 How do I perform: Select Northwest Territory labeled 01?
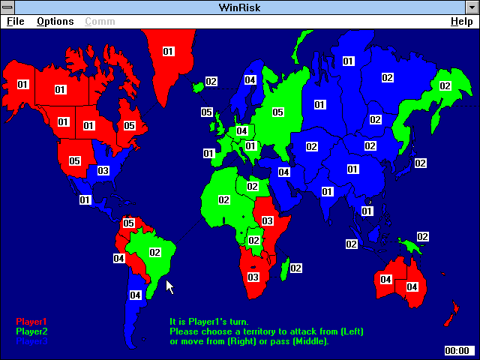click(x=60, y=90)
